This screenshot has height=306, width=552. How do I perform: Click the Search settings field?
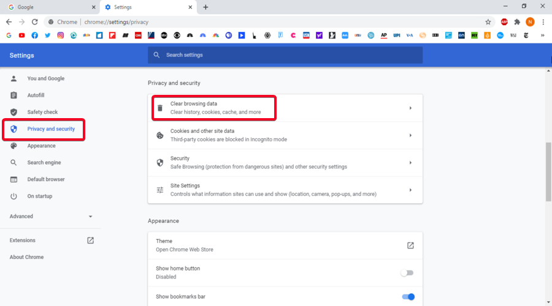[285, 55]
